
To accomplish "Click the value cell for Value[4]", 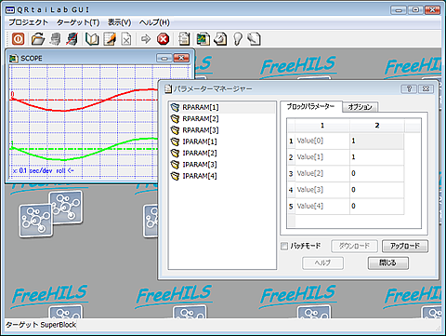I will (x=376, y=207).
